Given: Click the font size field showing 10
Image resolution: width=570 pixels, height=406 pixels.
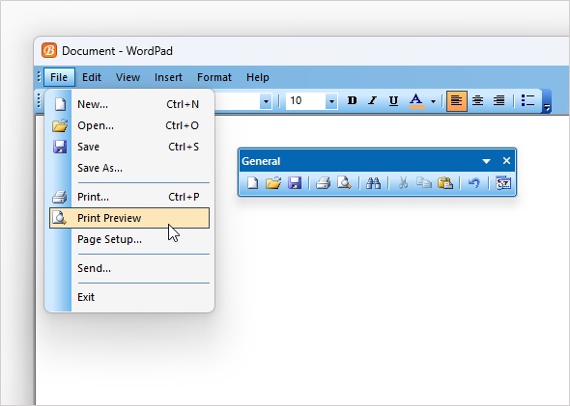Looking at the screenshot, I should click(x=305, y=101).
